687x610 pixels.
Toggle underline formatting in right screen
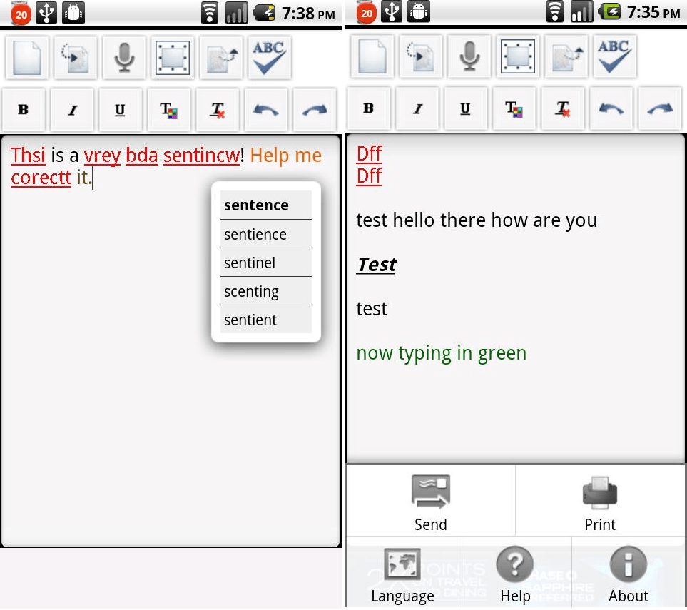466,108
